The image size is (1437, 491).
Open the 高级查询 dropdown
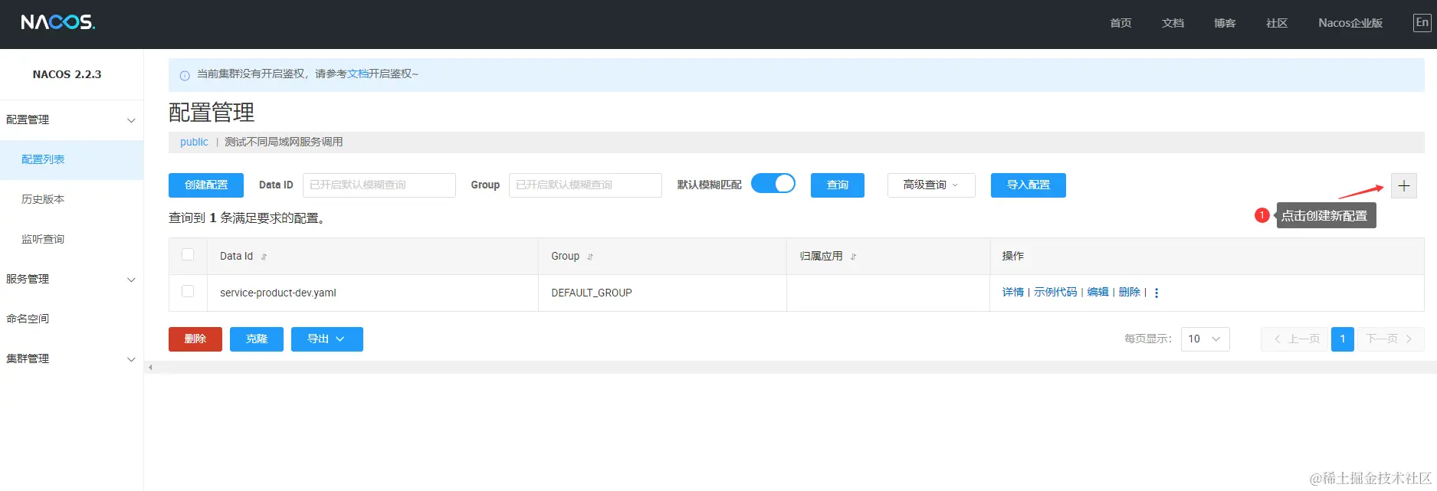click(x=931, y=185)
